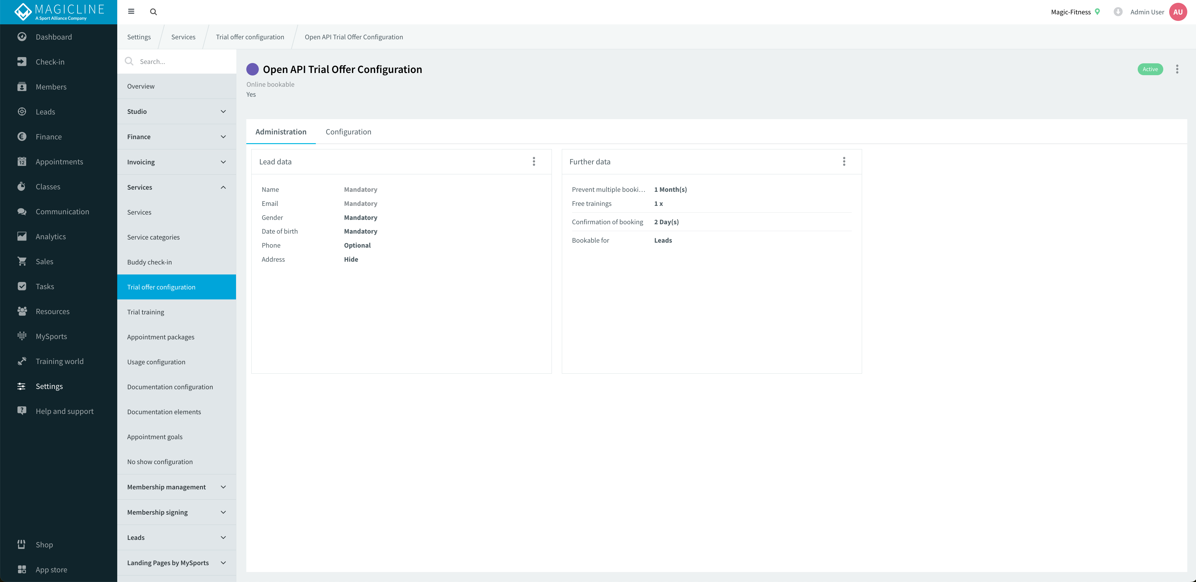Click the download arrow icon near Admin User
This screenshot has height=582, width=1196.
(1117, 12)
